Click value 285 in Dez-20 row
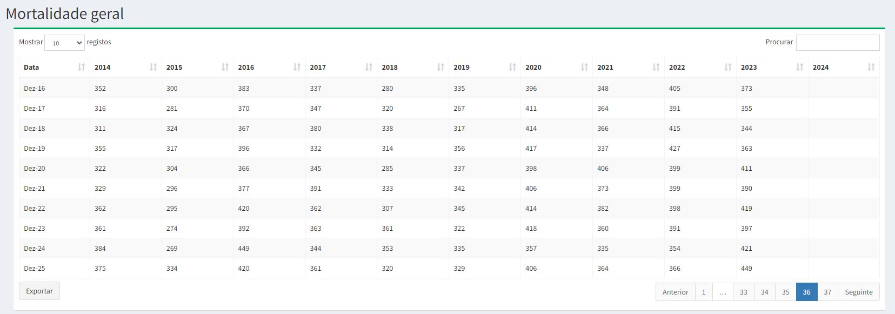This screenshot has height=314, width=895. click(388, 168)
